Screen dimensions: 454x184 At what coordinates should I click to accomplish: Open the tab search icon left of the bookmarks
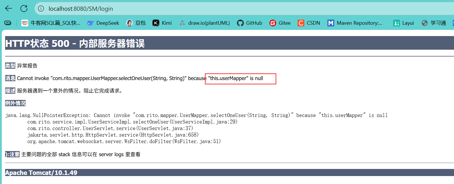8,23
